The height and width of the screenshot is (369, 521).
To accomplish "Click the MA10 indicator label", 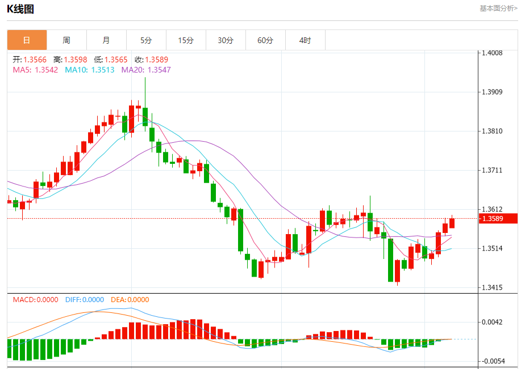I will point(89,70).
